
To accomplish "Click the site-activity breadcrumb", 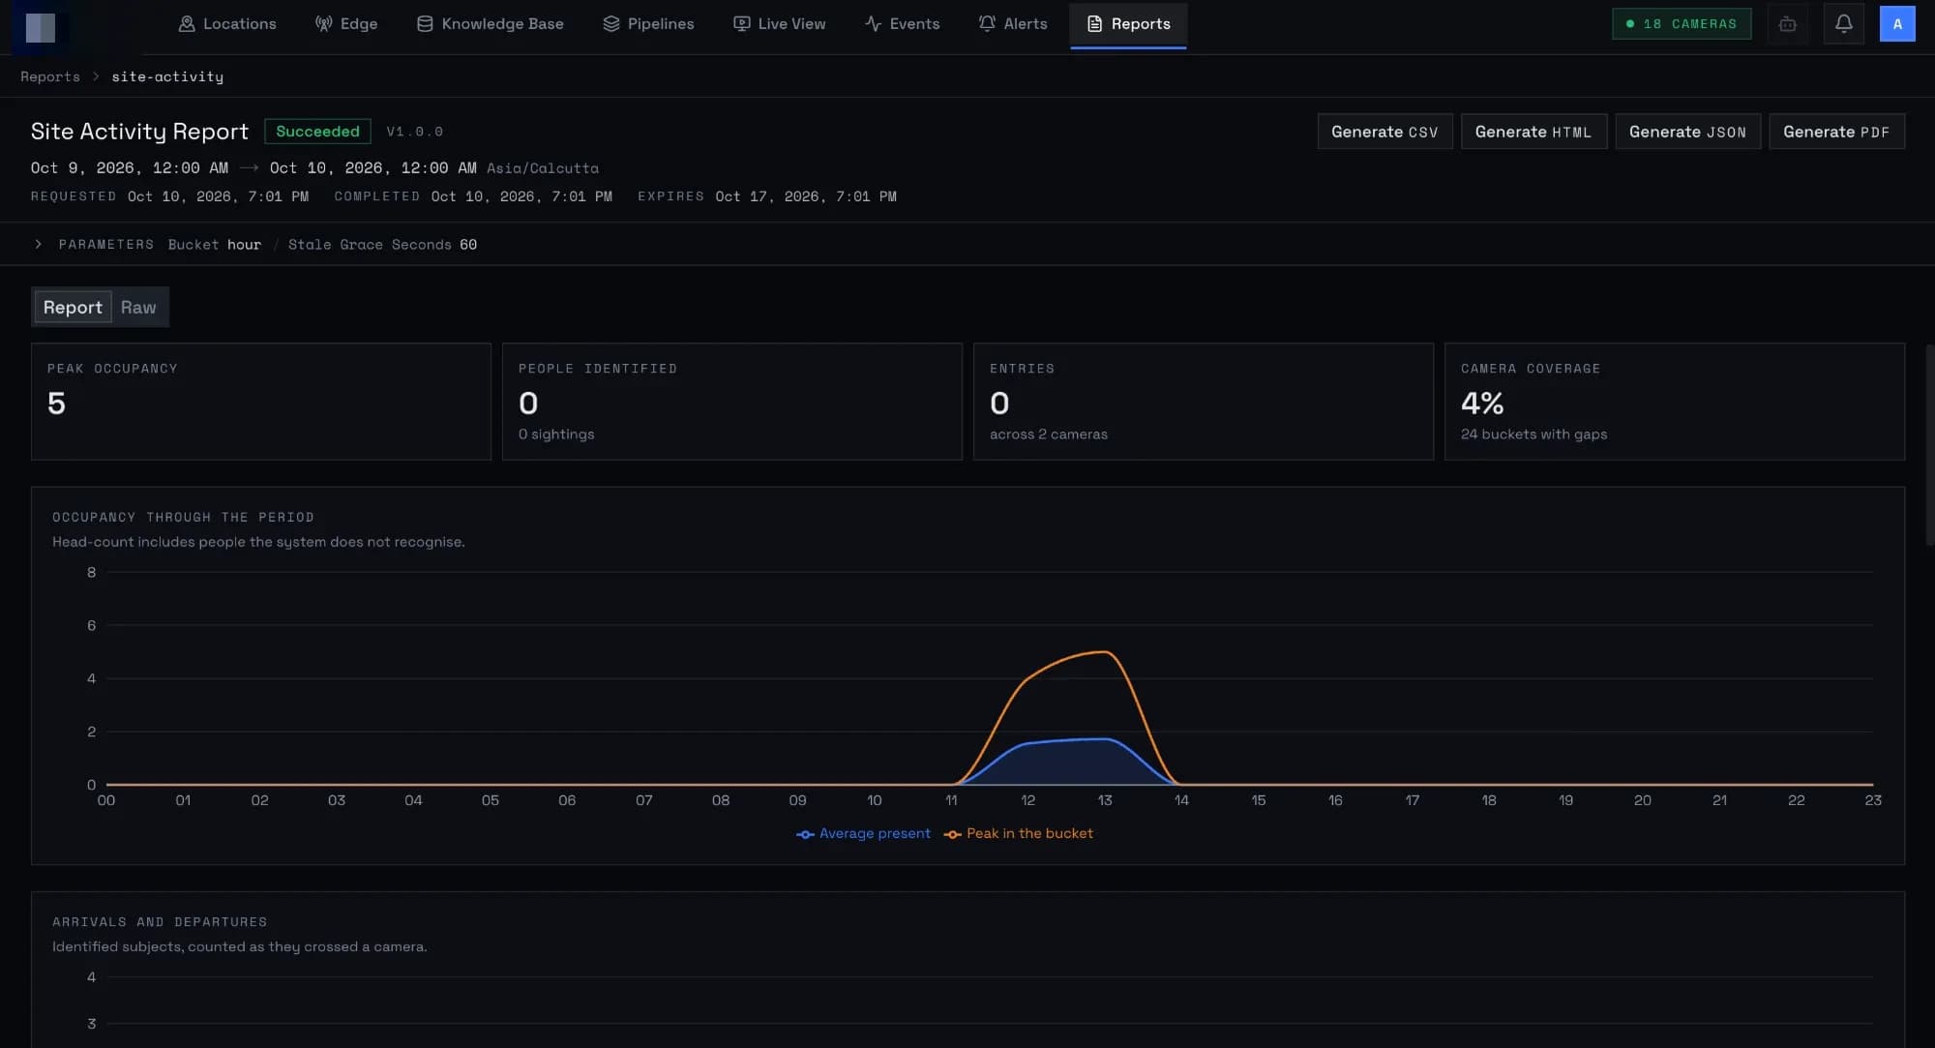I will pyautogui.click(x=167, y=76).
